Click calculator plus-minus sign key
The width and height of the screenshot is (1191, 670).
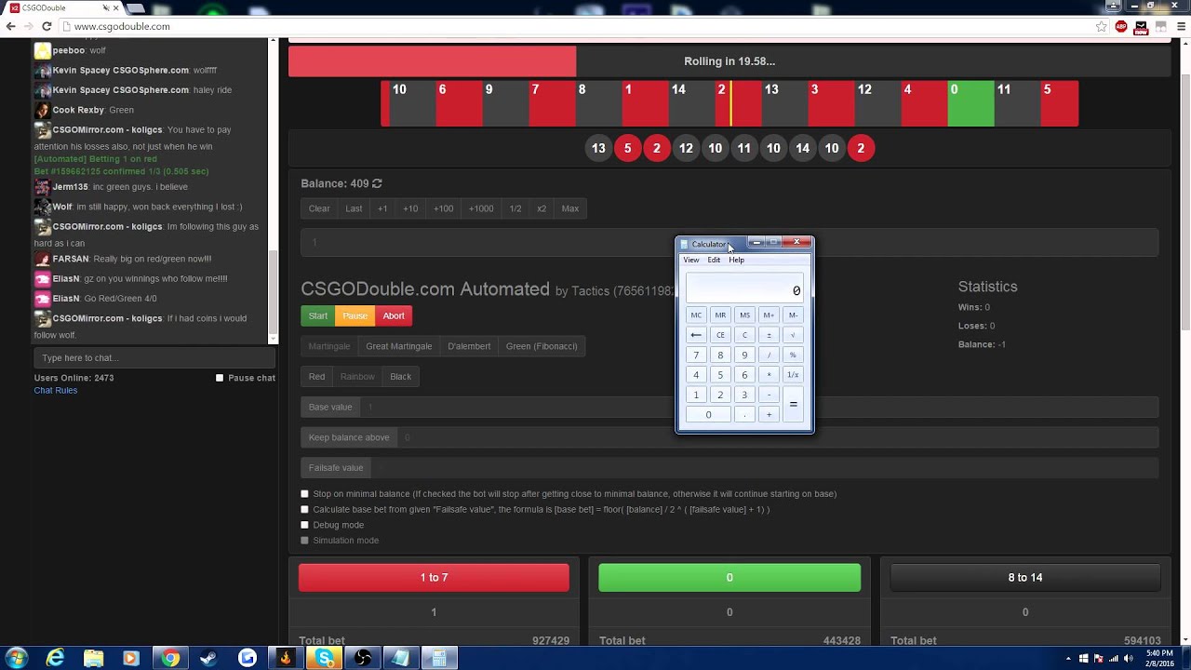pos(769,335)
